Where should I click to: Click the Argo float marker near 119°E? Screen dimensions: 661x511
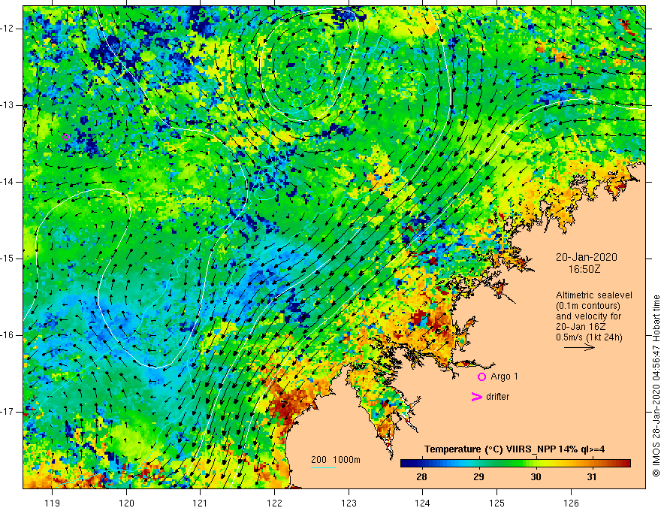coord(65,137)
